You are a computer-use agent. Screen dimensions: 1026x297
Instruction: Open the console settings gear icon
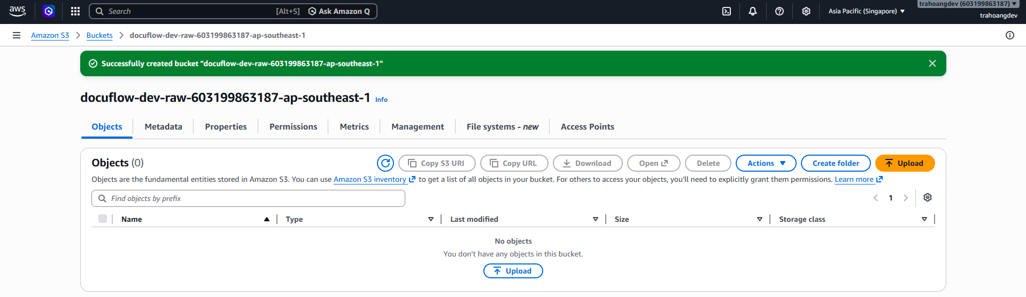click(x=806, y=11)
